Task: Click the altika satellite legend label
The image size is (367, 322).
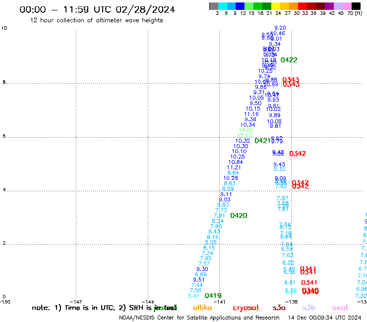Action: pyautogui.click(x=202, y=308)
